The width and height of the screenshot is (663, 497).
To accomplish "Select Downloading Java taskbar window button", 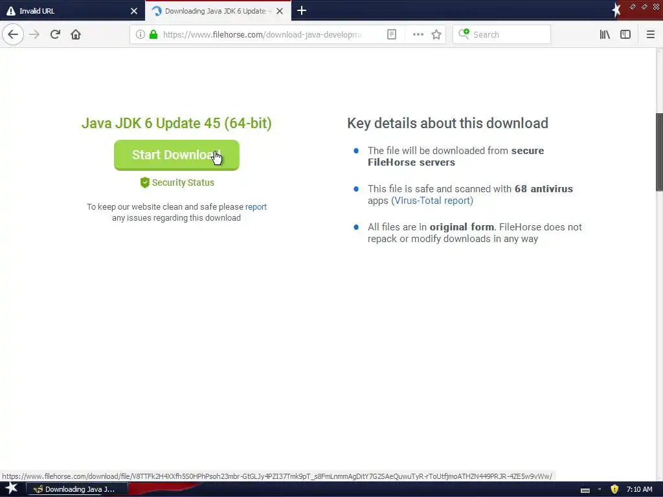I will pyautogui.click(x=78, y=489).
